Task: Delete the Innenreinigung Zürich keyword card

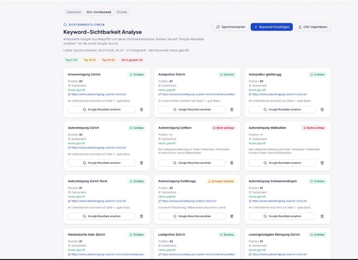Action: coord(141,110)
